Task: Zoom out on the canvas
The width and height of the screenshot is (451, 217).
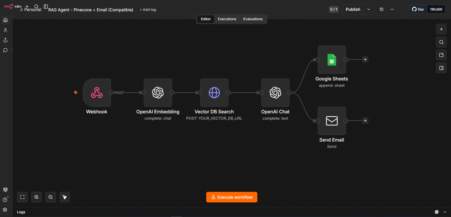Action: click(x=50, y=197)
